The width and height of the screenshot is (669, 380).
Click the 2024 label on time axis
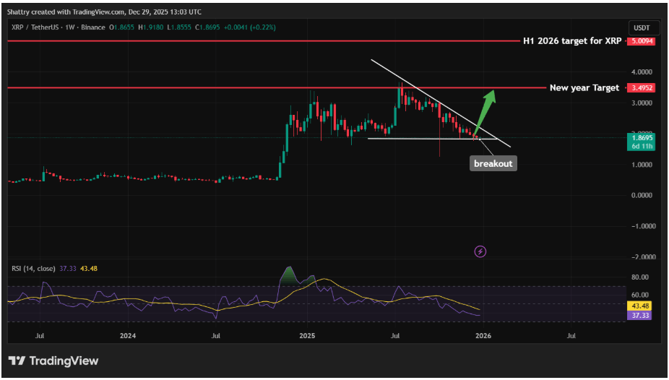pyautogui.click(x=128, y=336)
